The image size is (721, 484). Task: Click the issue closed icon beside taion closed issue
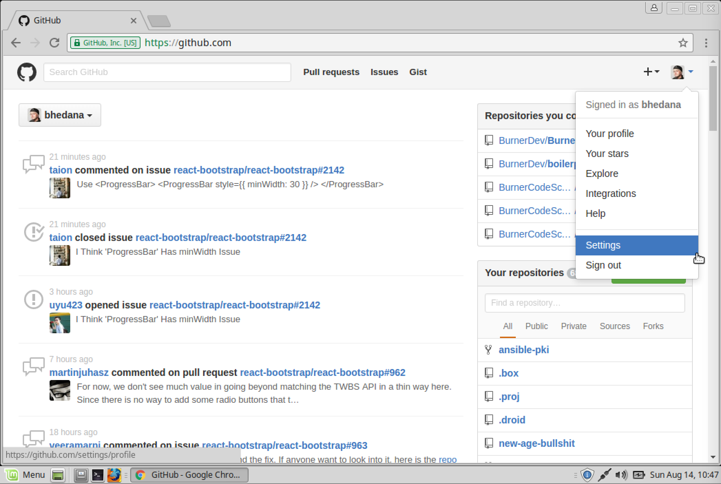coord(34,232)
